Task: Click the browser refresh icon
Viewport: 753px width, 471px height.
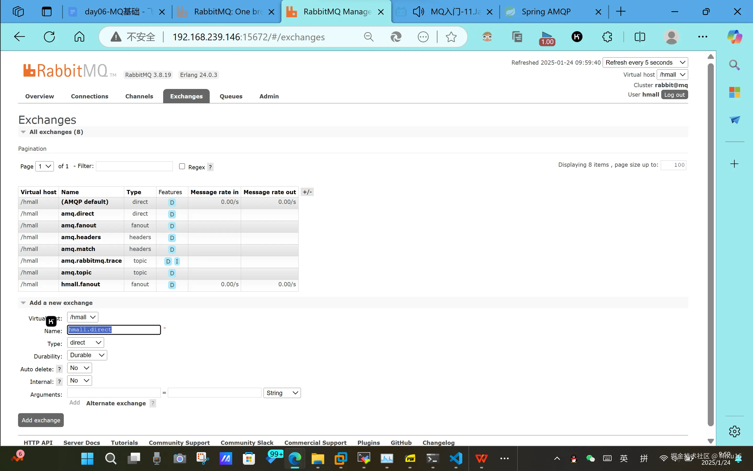Action: point(49,37)
